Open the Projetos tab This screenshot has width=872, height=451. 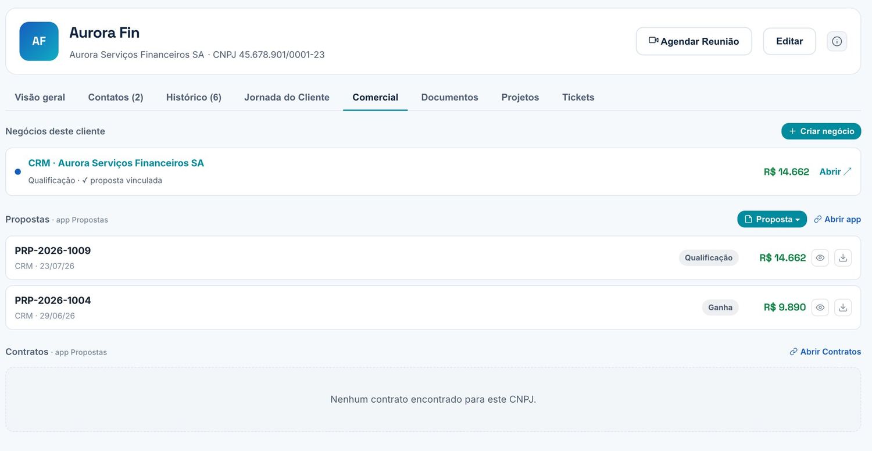520,97
